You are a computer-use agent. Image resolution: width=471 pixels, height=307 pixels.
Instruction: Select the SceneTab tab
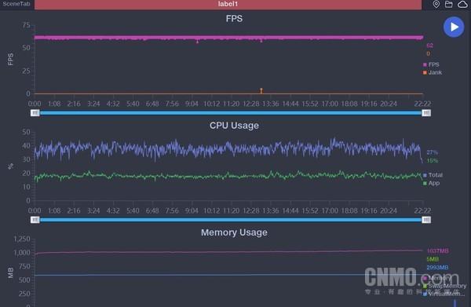pos(16,4)
